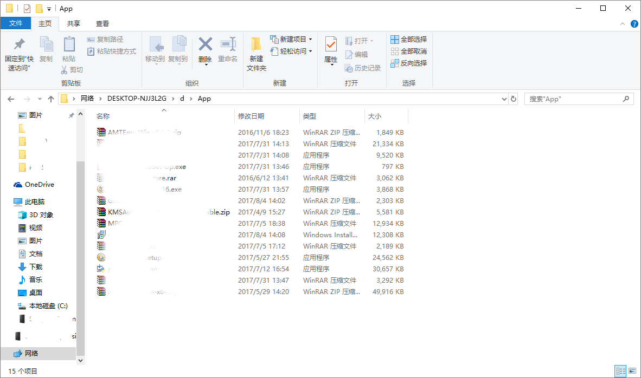Open the File (文件) tab
Screen dimensions: 641x378
tap(16, 23)
